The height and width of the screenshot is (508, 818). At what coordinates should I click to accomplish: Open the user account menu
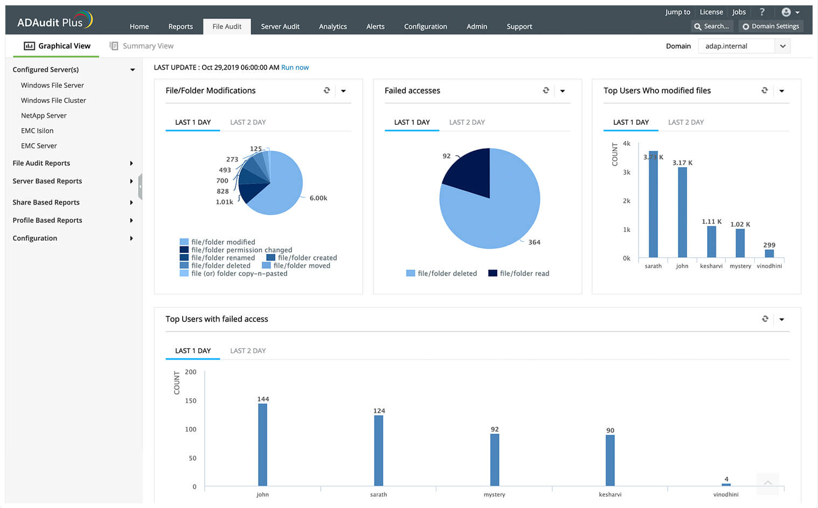(x=787, y=12)
